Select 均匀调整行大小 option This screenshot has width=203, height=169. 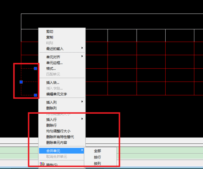click(58, 131)
